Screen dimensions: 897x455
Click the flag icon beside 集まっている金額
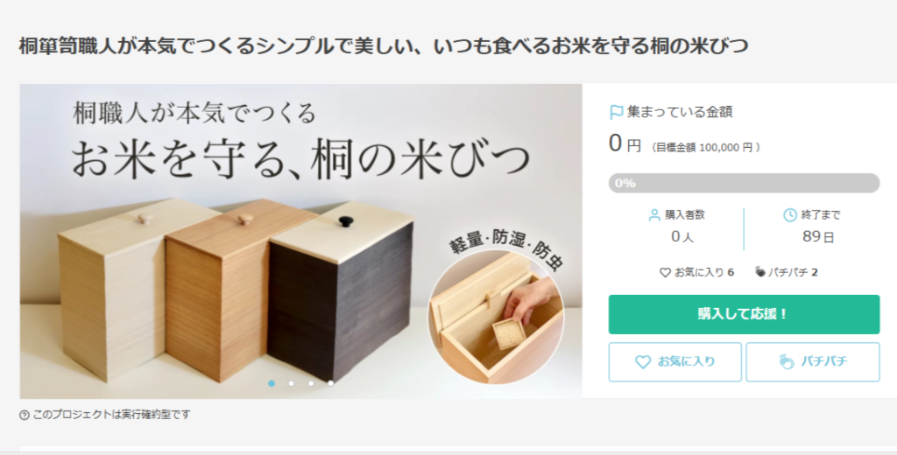pyautogui.click(x=616, y=112)
